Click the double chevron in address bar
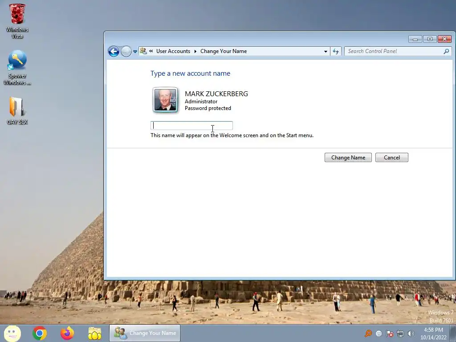The width and height of the screenshot is (456, 342). 151,51
